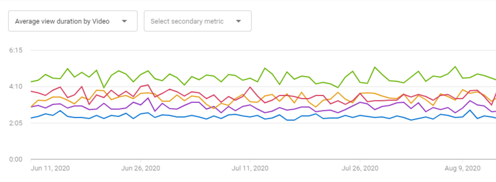Click the Jun 26 tick mark on the x-axis

point(140,160)
